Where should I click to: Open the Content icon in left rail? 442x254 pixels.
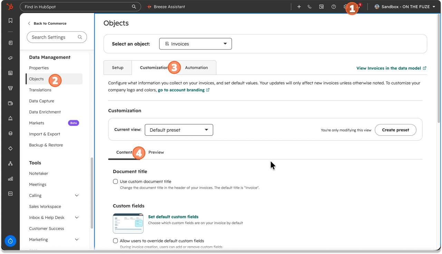click(x=10, y=73)
